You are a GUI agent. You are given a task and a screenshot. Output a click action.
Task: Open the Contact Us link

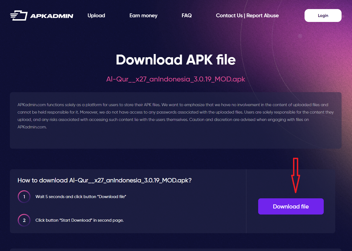(x=229, y=16)
